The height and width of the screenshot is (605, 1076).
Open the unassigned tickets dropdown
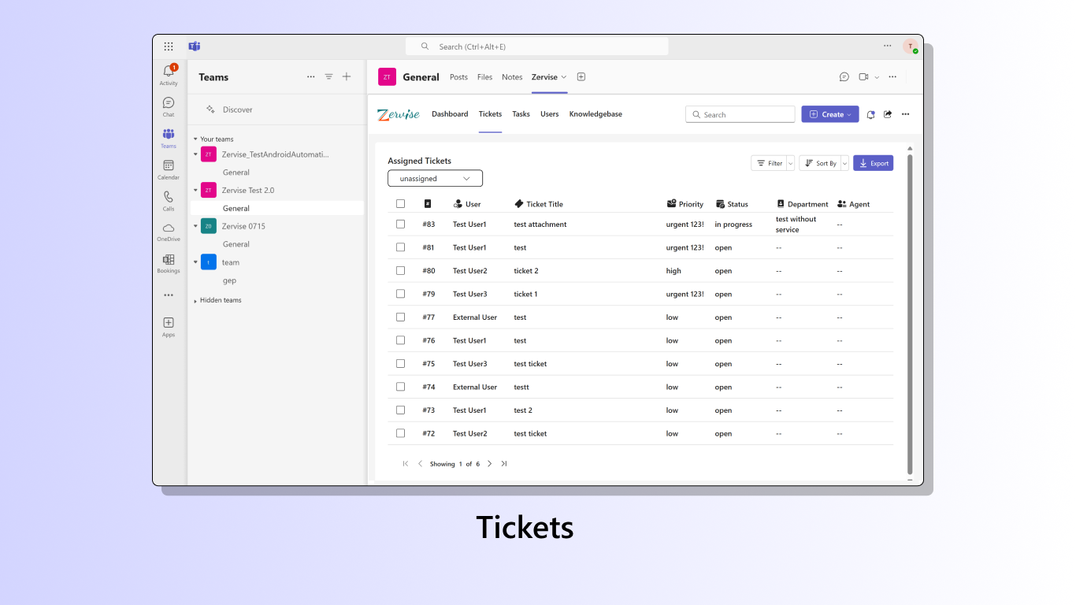[435, 179]
